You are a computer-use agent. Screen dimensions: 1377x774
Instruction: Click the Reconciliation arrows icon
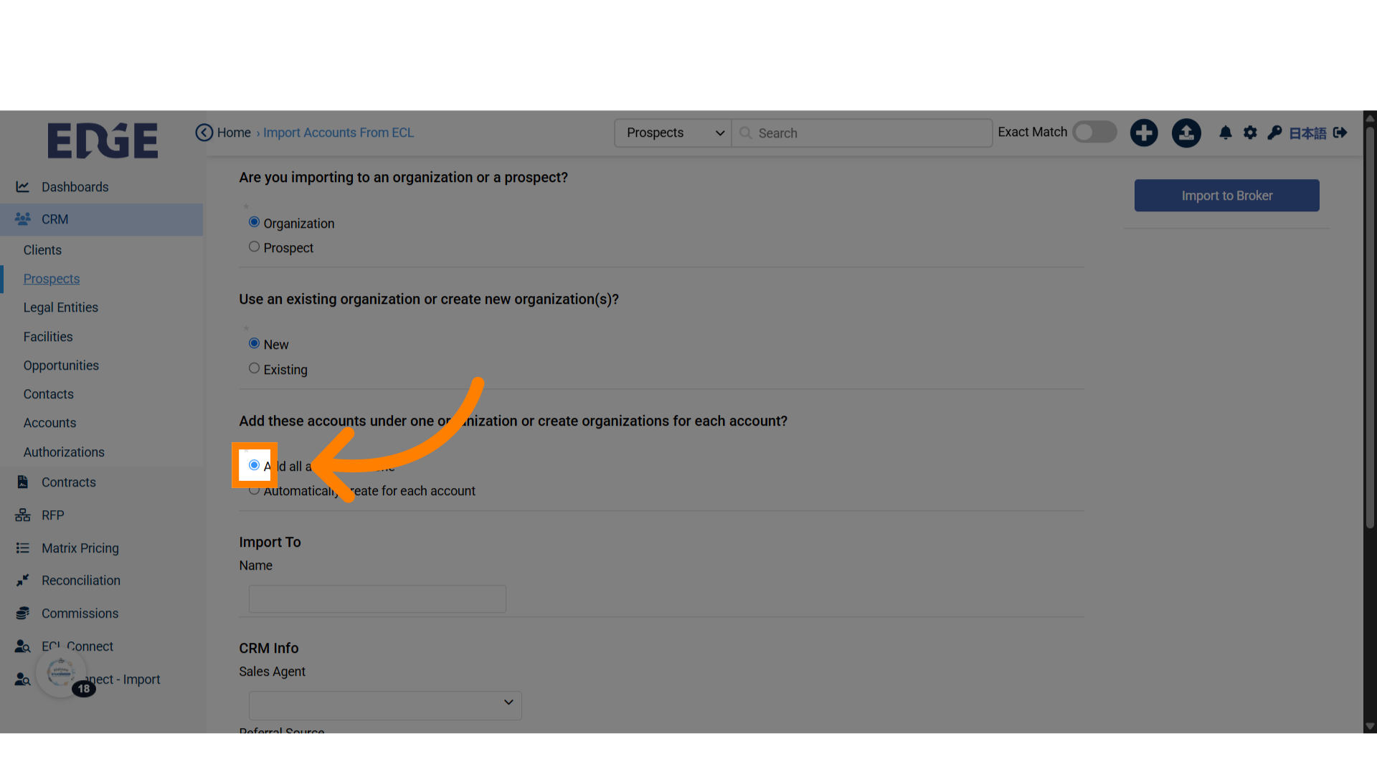(23, 580)
